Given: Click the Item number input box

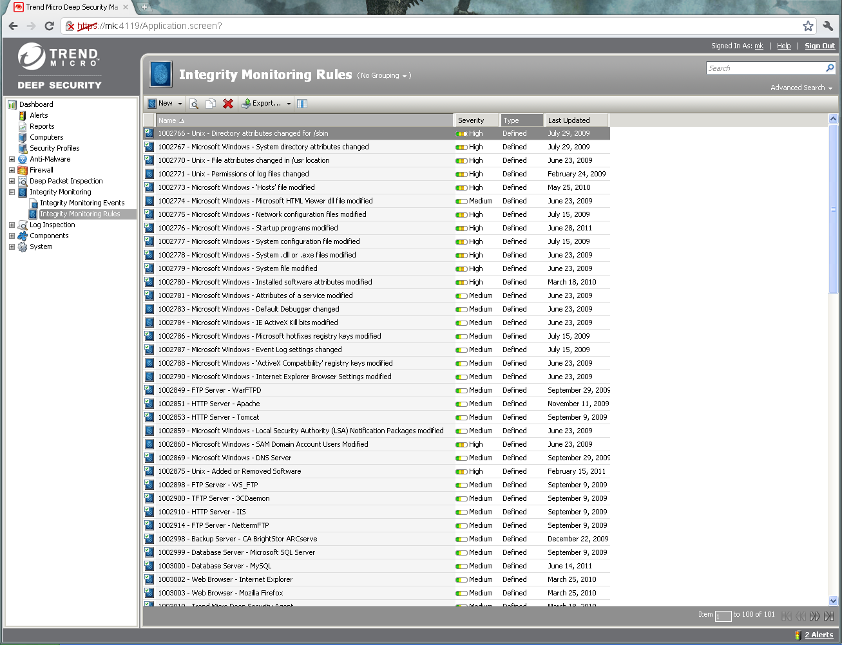Looking at the screenshot, I should (x=723, y=616).
